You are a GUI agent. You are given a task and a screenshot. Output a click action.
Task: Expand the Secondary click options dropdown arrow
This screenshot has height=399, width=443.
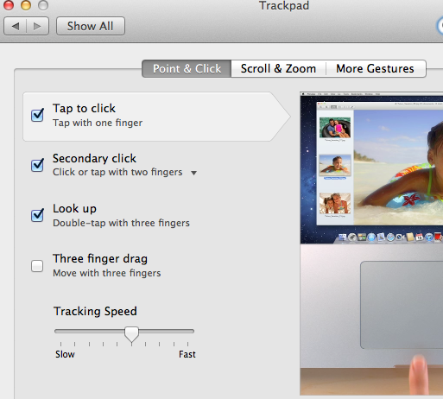click(x=193, y=173)
